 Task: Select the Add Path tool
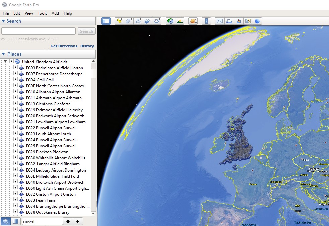[138, 21]
